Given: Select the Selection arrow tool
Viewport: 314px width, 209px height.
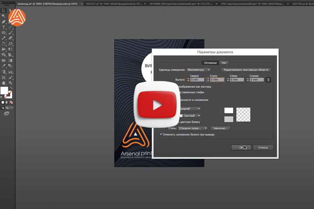Looking at the screenshot, I should (4, 10).
